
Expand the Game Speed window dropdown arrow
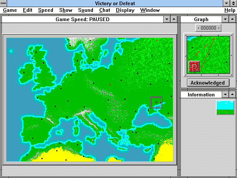click(x=167, y=19)
